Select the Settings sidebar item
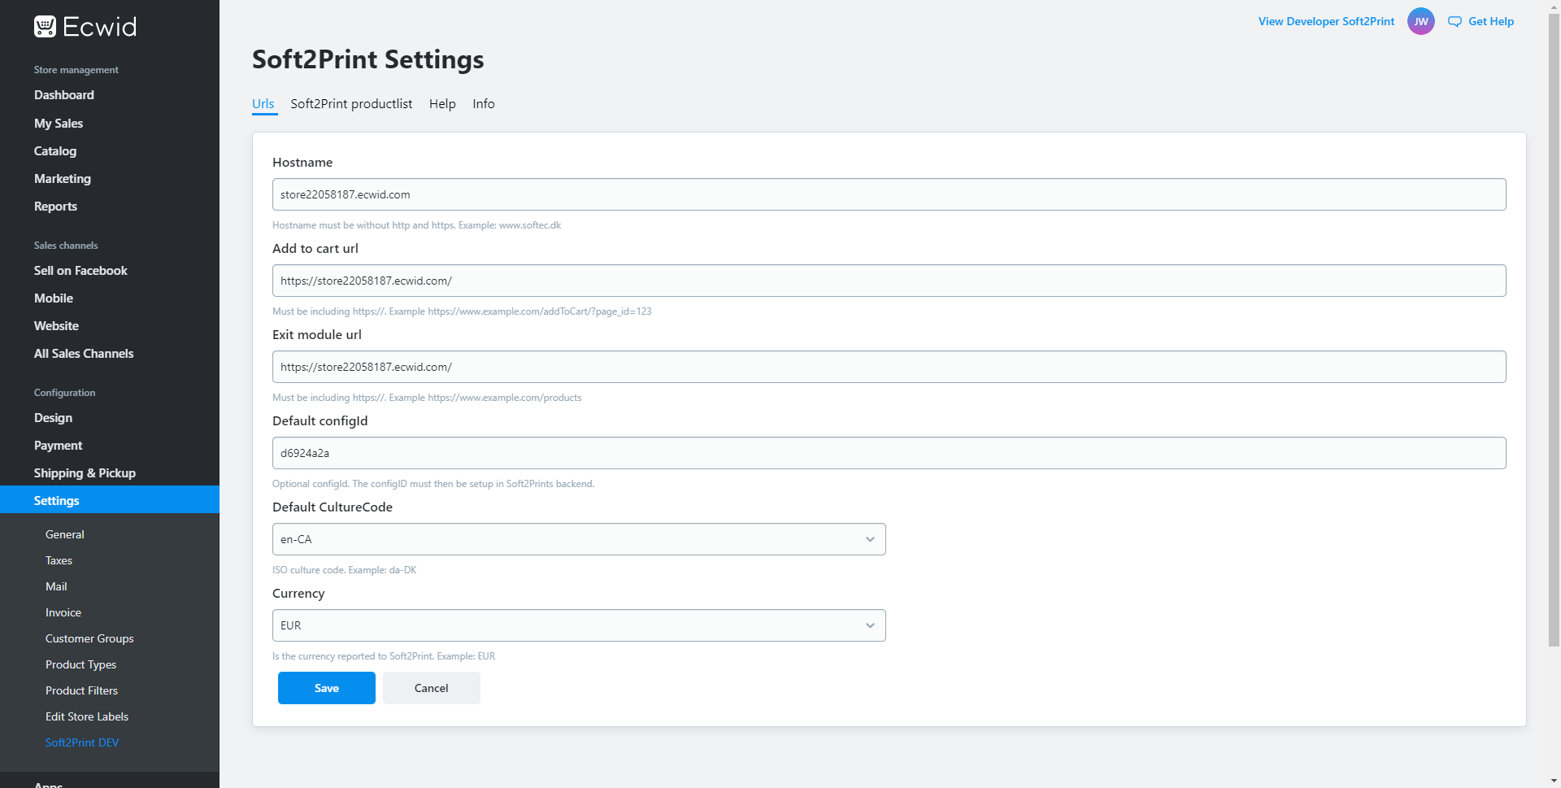1561x788 pixels. tap(110, 500)
